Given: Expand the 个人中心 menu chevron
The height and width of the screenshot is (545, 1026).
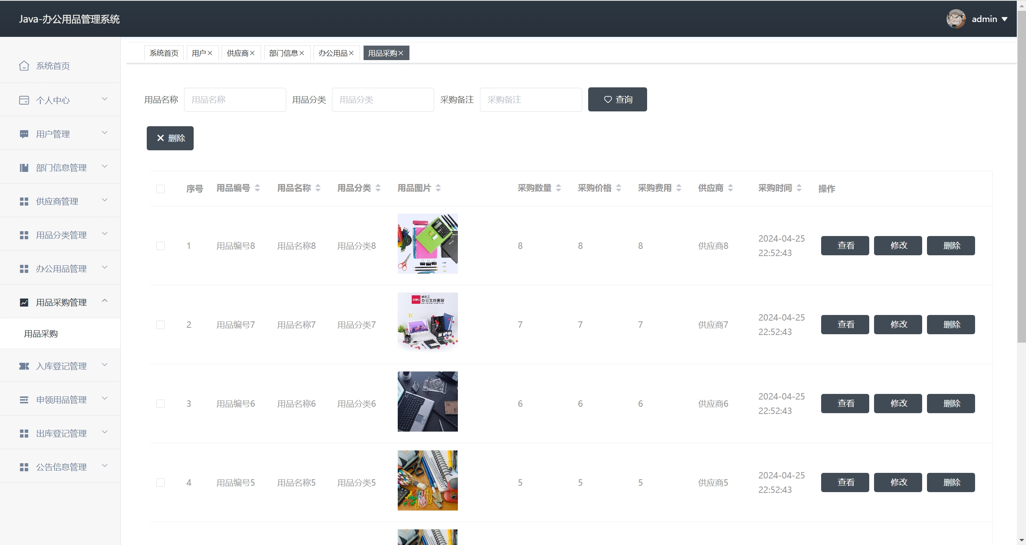Looking at the screenshot, I should (105, 99).
